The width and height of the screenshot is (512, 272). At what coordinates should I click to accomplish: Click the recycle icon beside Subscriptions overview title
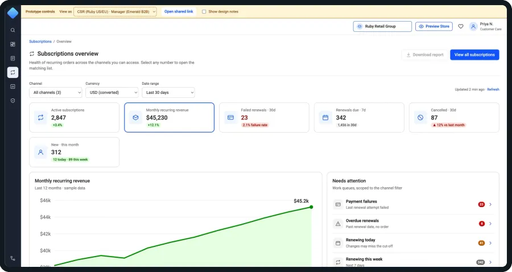(32, 53)
